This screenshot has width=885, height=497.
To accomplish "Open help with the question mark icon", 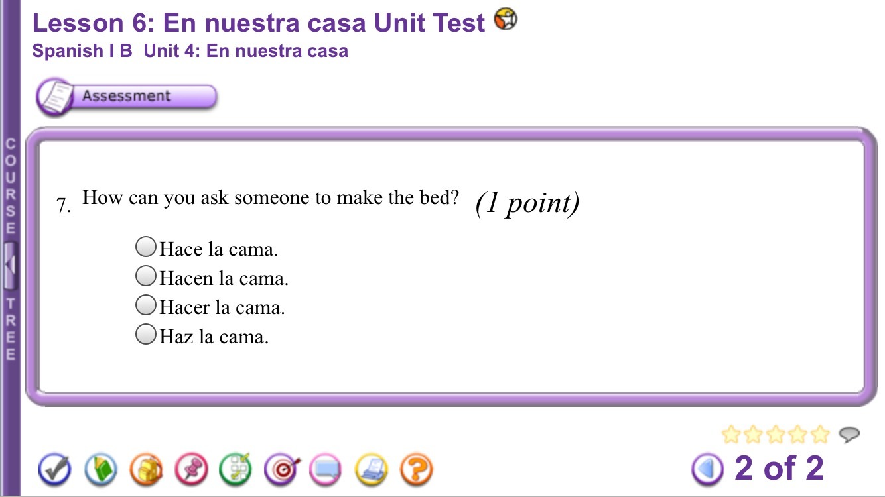I will coord(416,470).
